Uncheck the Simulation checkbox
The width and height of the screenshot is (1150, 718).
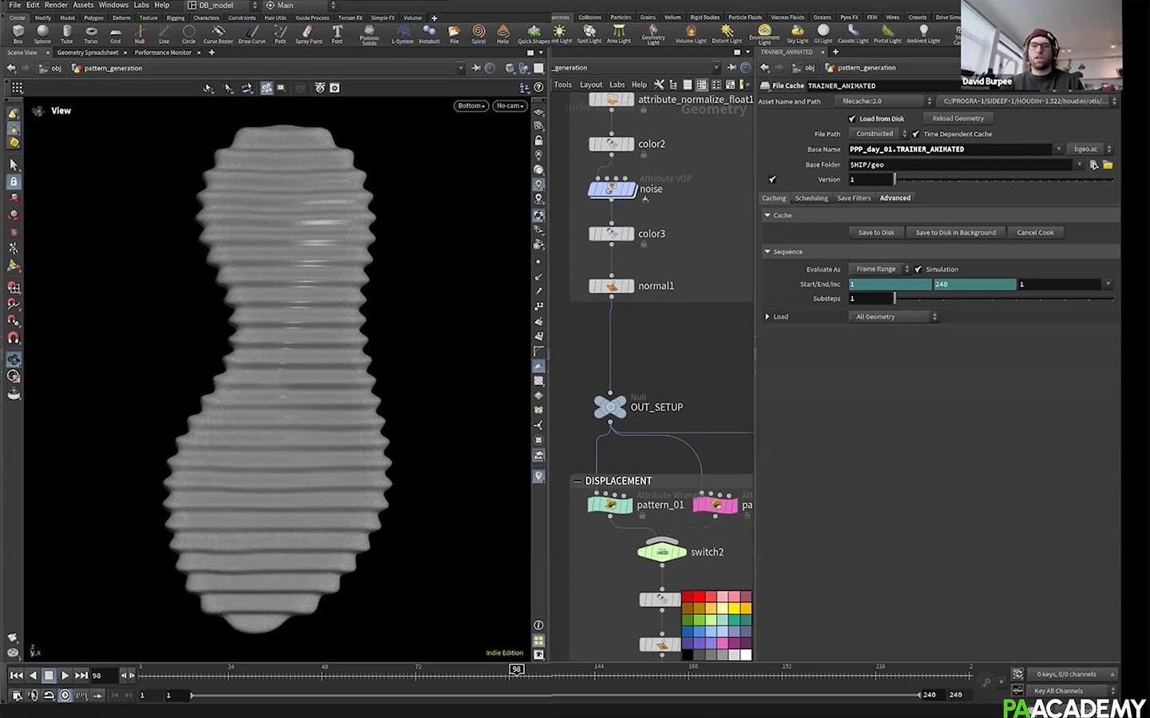click(918, 269)
